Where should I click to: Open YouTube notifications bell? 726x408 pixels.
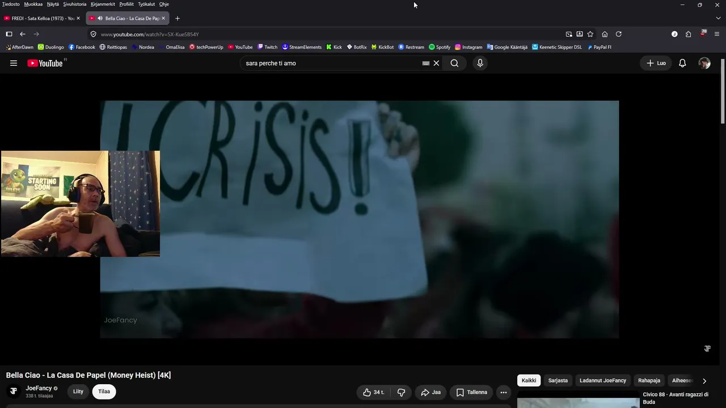[x=682, y=63]
